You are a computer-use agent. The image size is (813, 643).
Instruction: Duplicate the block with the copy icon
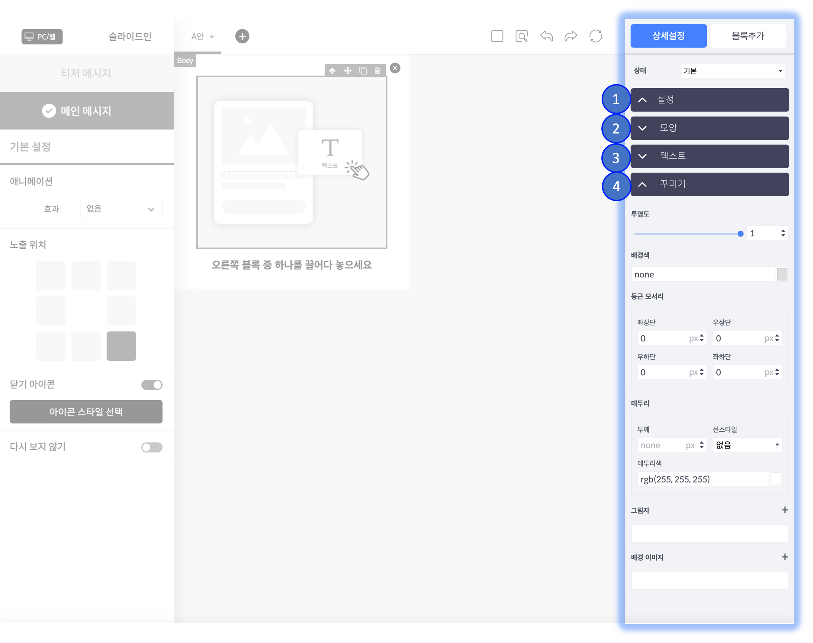pos(363,71)
